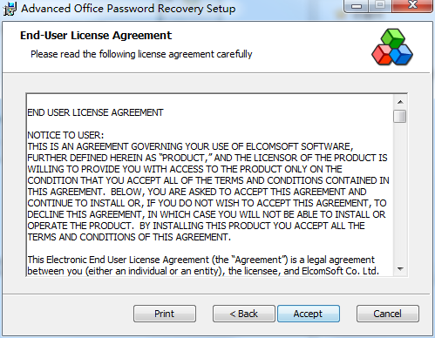
Task: Click the disabled maximize button
Action: (x=380, y=6)
